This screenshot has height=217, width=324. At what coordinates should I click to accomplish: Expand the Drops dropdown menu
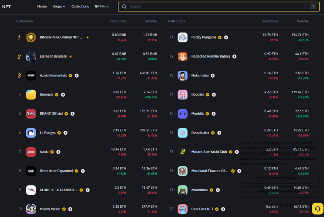tap(59, 7)
